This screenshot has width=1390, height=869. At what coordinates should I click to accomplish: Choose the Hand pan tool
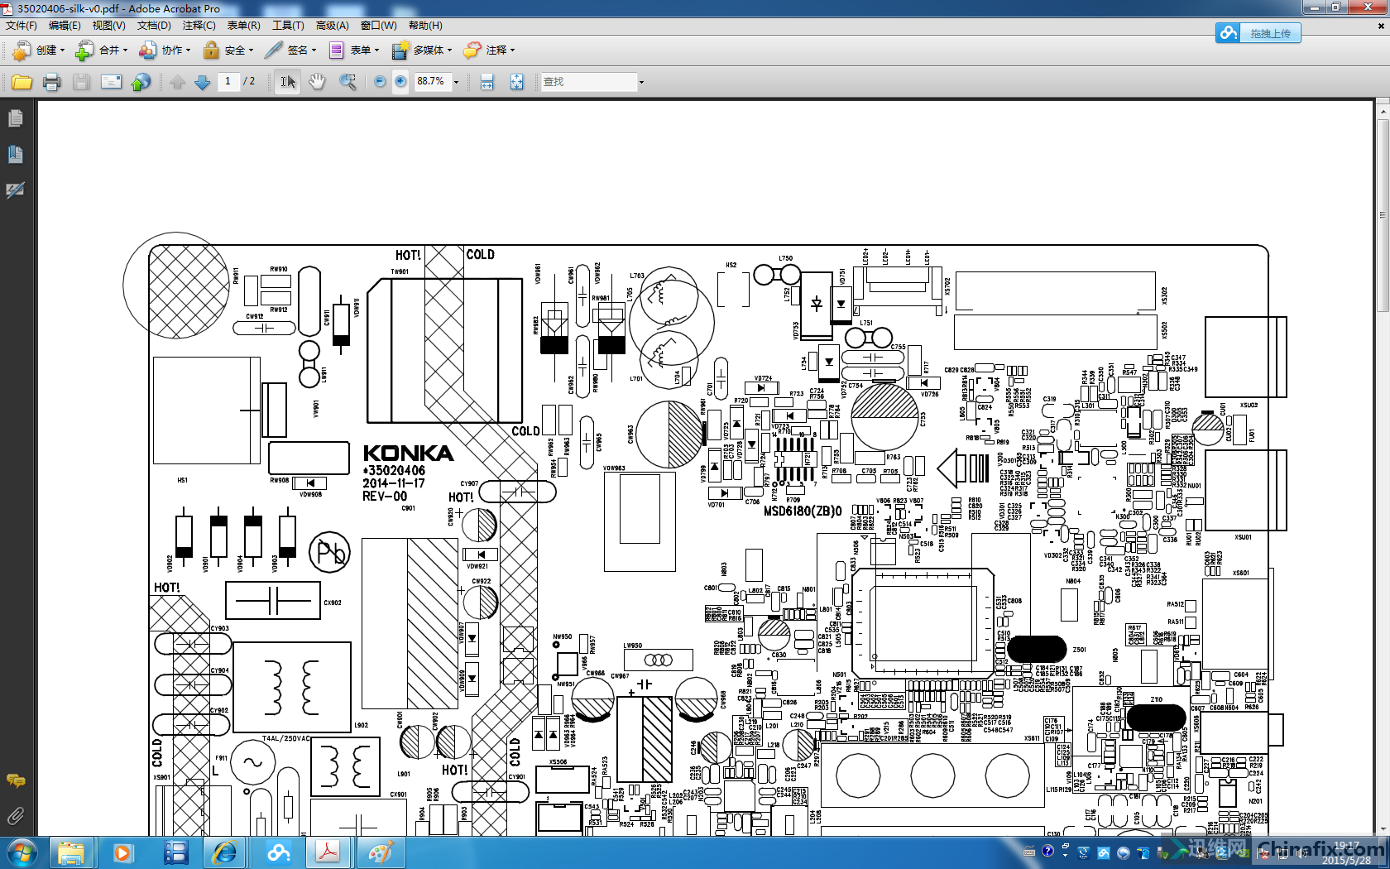317,82
